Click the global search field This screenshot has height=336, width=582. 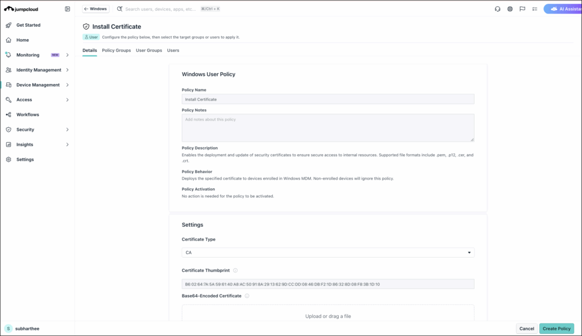160,9
